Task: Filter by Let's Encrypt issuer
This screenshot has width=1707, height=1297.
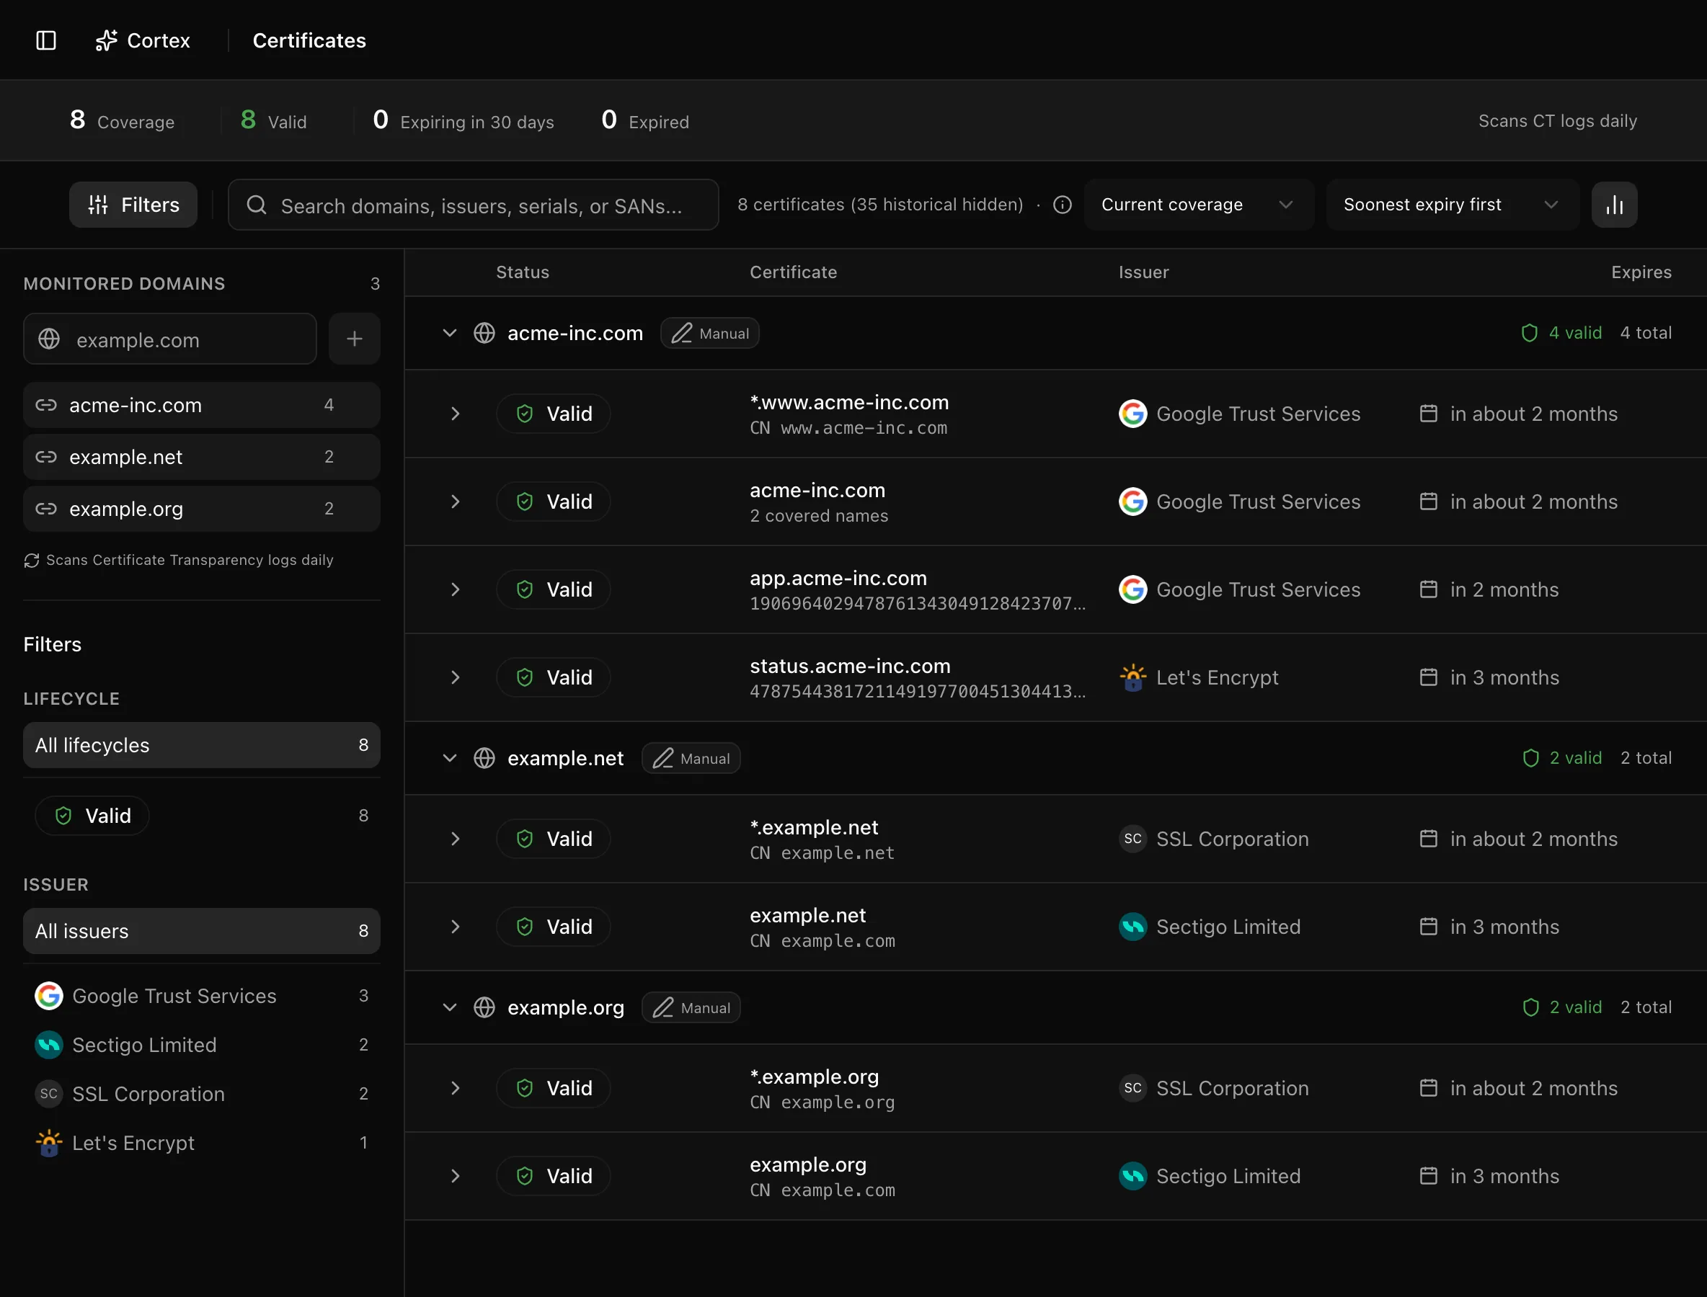Action: click(x=202, y=1144)
